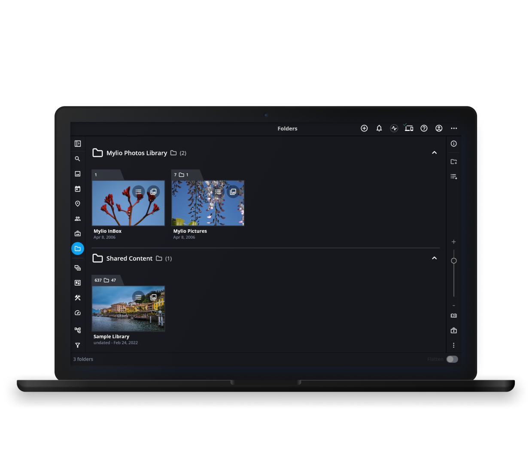532x468 pixels.
Task: Toggle the Flatten switch
Action: (452, 359)
